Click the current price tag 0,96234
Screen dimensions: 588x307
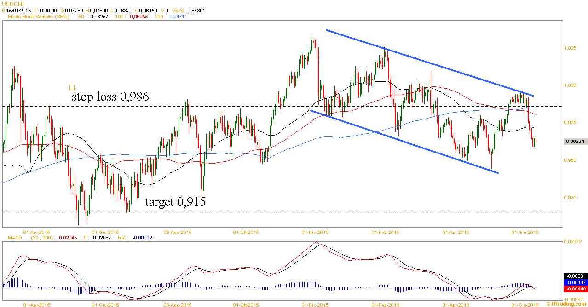[x=575, y=142]
